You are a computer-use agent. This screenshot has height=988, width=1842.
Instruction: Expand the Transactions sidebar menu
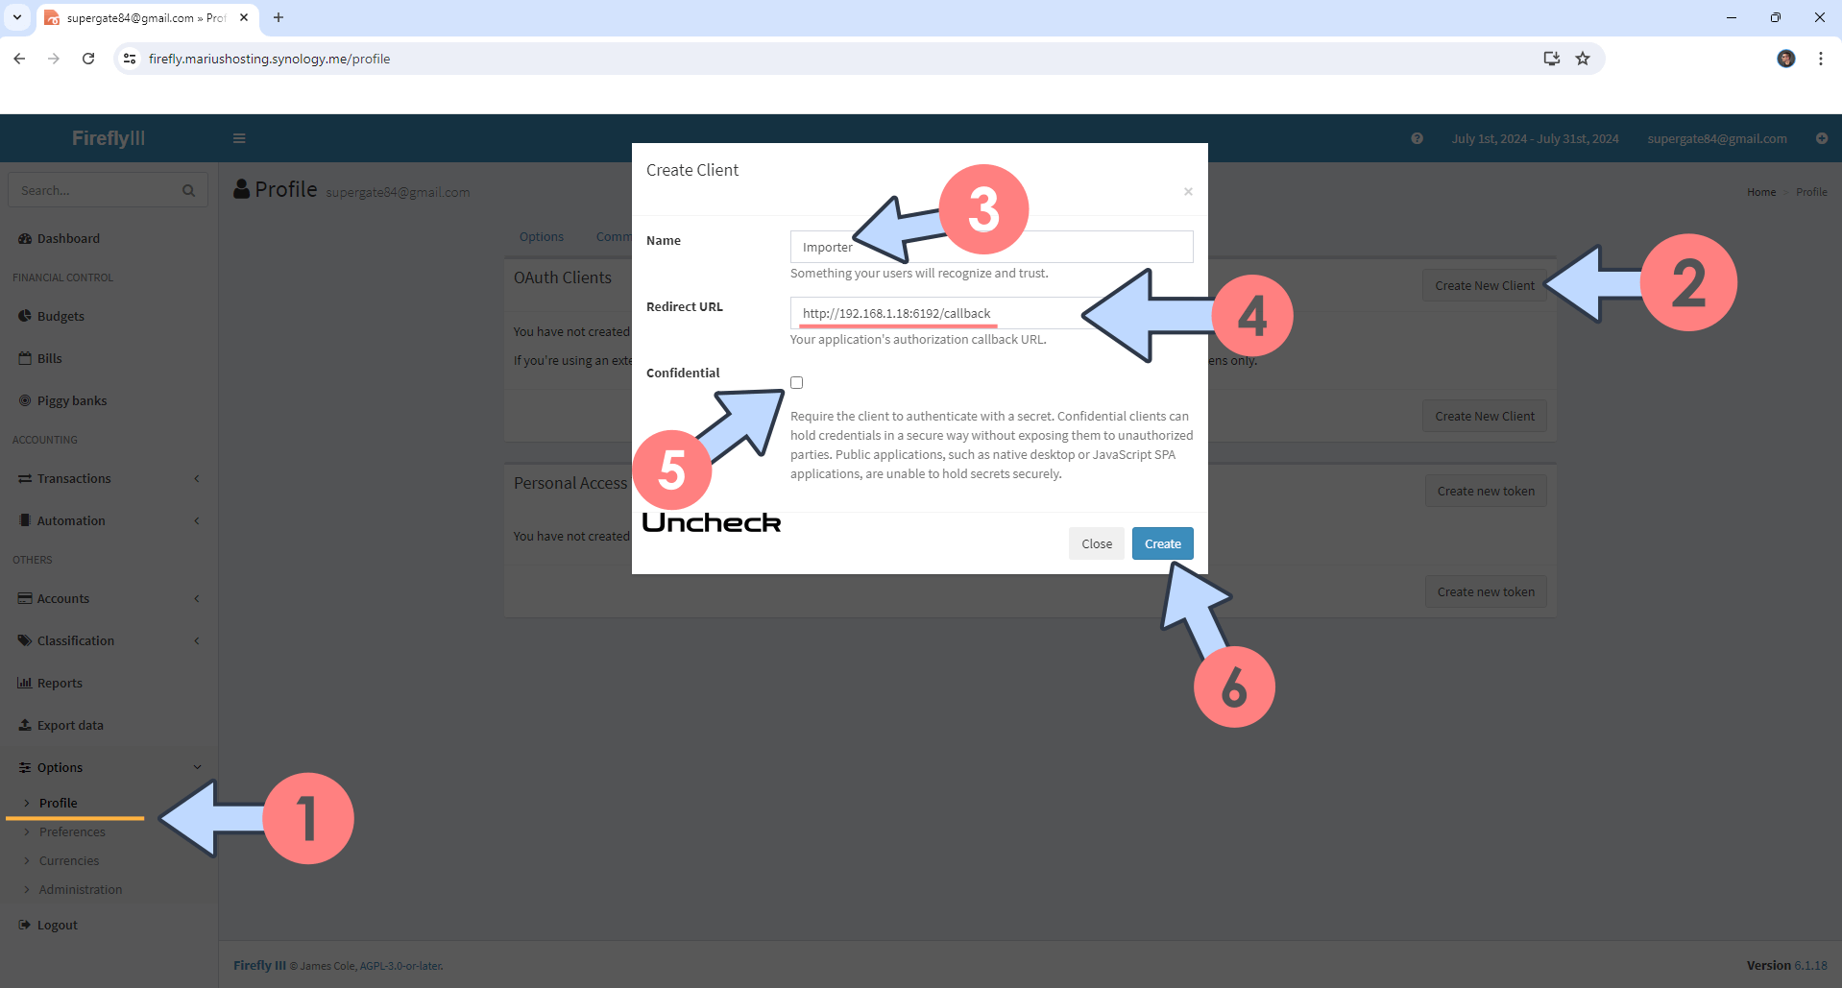pyautogui.click(x=74, y=478)
